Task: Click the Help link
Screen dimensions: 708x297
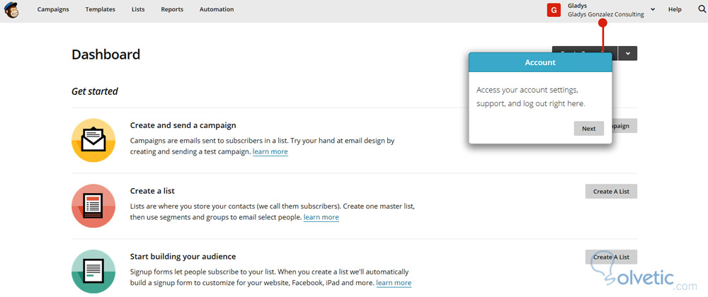Action: click(x=675, y=10)
